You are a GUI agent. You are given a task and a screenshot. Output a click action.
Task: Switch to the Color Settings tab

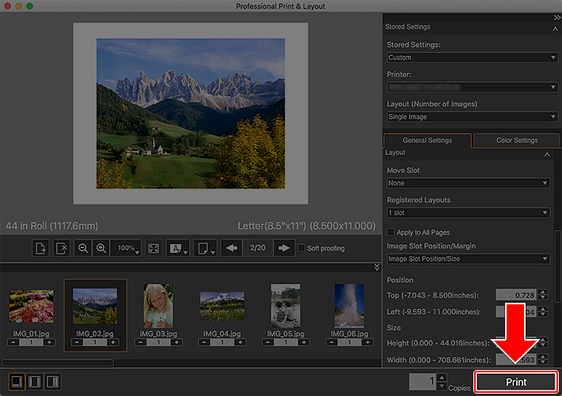[x=516, y=141]
